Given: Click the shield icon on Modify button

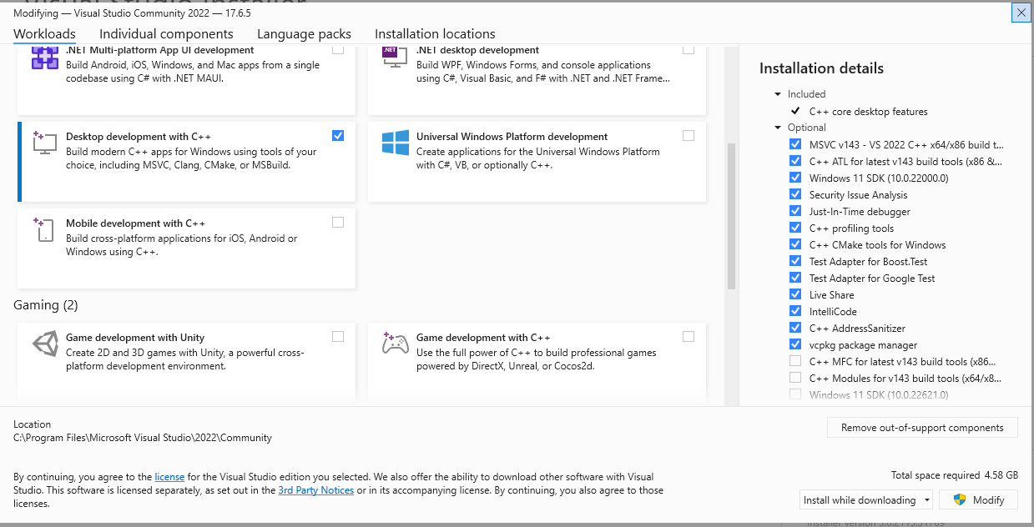Looking at the screenshot, I should click(x=960, y=500).
